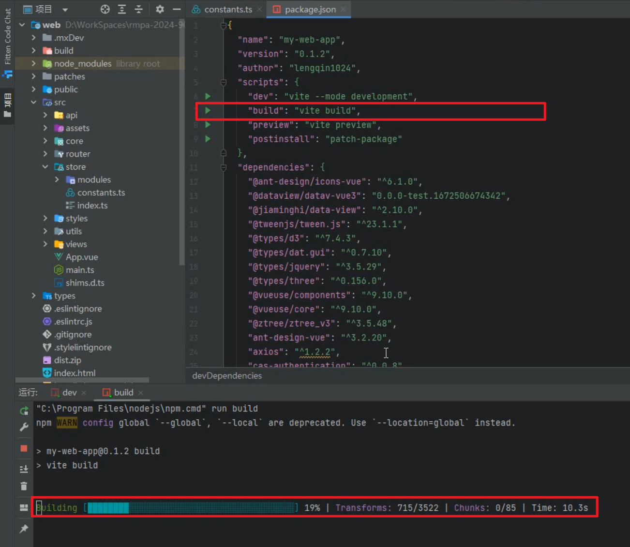This screenshot has height=547, width=630.
Task: Expand the types folder
Action: (33, 296)
